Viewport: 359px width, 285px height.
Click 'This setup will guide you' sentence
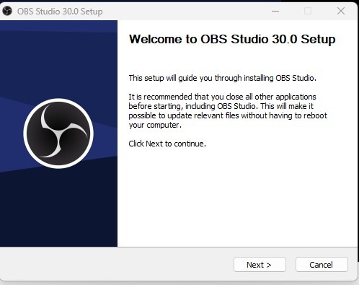[223, 78]
